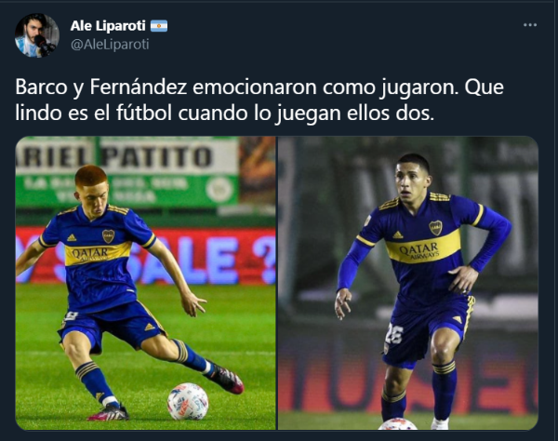Open the left photo of the red-haired player
The width and height of the screenshot is (558, 441).
[x=146, y=283]
